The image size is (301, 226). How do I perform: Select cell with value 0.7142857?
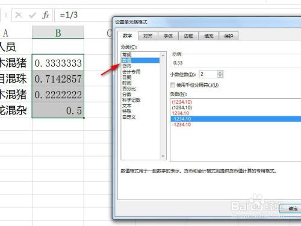pyautogui.click(x=58, y=78)
